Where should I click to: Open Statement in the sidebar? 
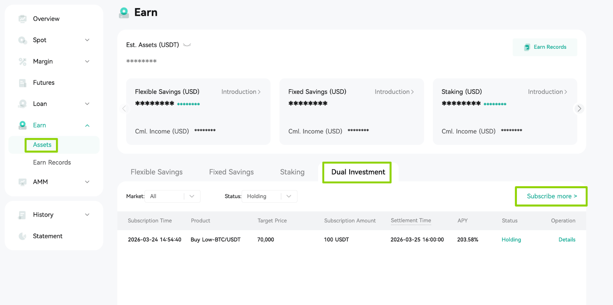coord(48,236)
